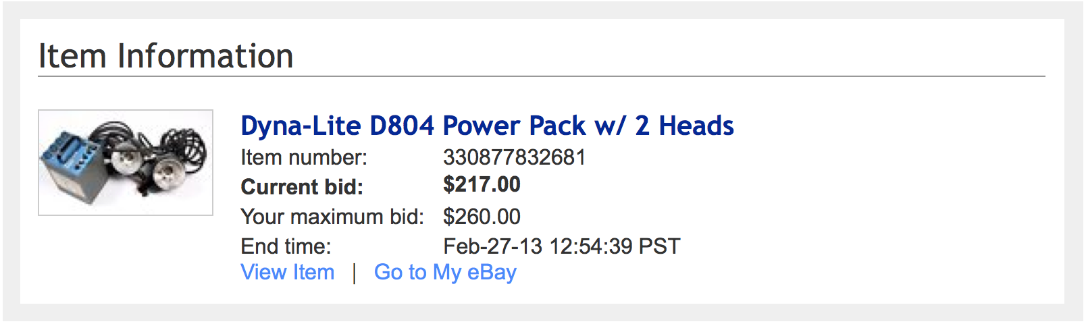The image size is (1086, 328).
Task: Click the divider between View Item and My eBay
Action: (354, 273)
